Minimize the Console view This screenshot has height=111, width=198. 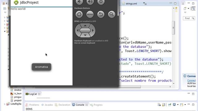pyautogui.click(x=189, y=104)
